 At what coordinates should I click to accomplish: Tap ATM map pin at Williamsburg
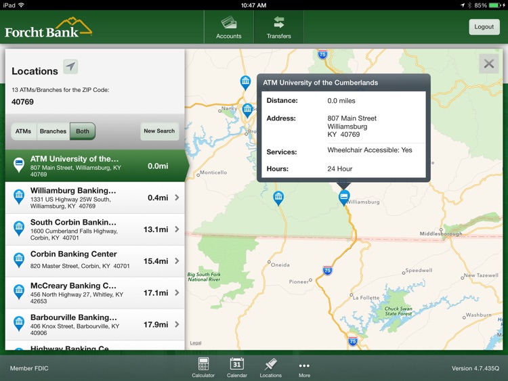[x=343, y=198]
